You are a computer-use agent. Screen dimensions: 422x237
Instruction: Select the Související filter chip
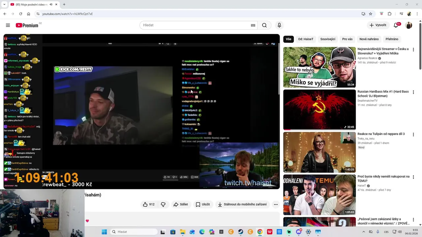[x=328, y=39]
